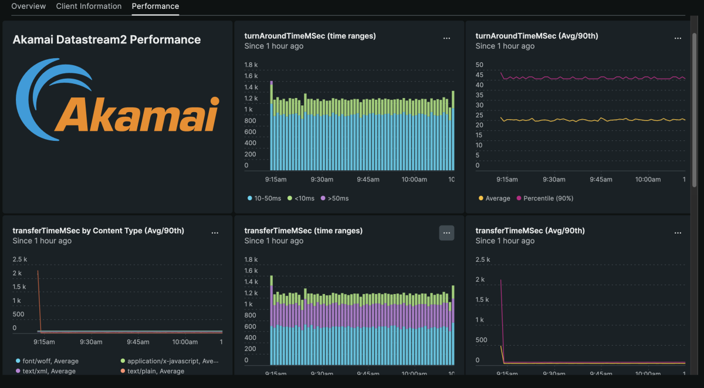Image resolution: width=704 pixels, height=388 pixels.
Task: Toggle the <10ms legend series
Action: coord(302,198)
